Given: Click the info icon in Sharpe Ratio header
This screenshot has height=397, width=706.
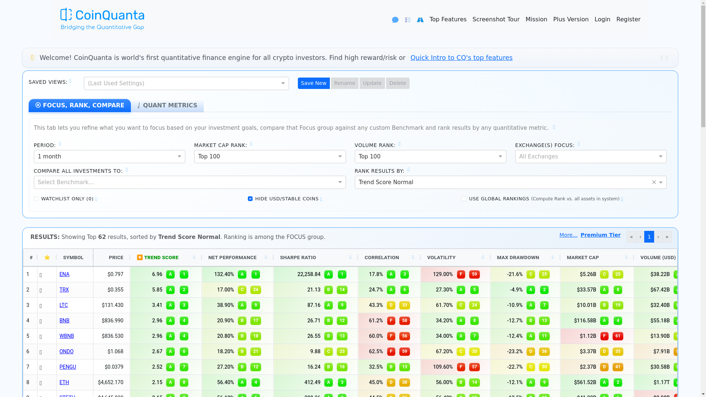Looking at the screenshot, I should [350, 258].
